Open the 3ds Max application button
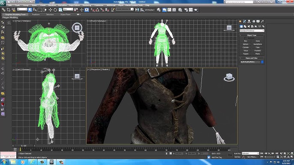The width and height of the screenshot is (294, 165). (x=3, y=3)
